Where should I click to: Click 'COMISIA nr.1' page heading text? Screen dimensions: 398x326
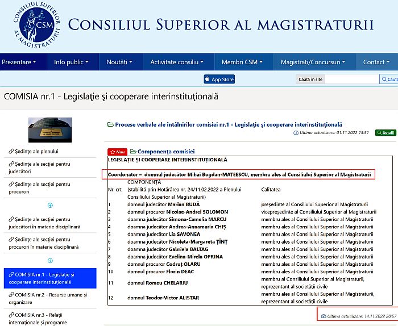pos(111,97)
